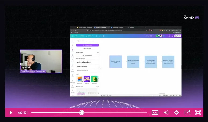
Task: Select the Refine through questions flowchart box
Action: [151, 62]
